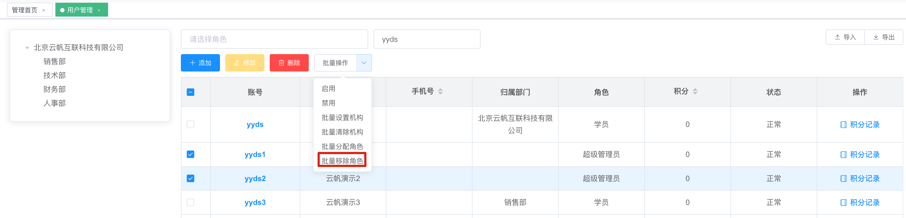This screenshot has height=218, width=906.
Task: Uncheck the yyds1 row checkbox
Action: pyautogui.click(x=191, y=154)
